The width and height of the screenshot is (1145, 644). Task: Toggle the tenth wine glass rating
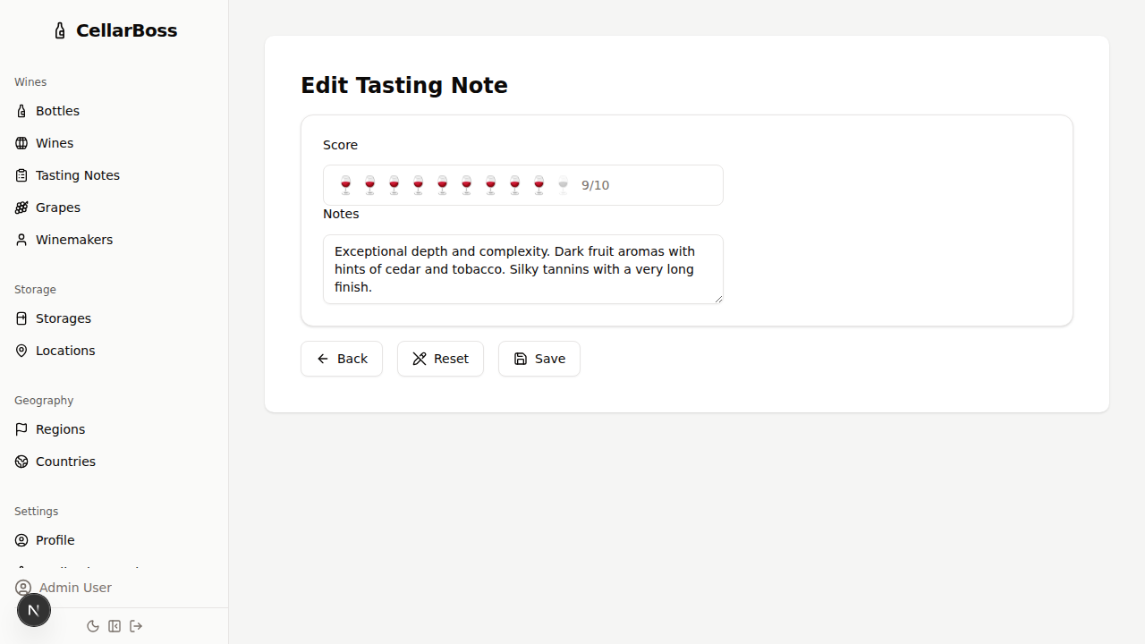[563, 185]
